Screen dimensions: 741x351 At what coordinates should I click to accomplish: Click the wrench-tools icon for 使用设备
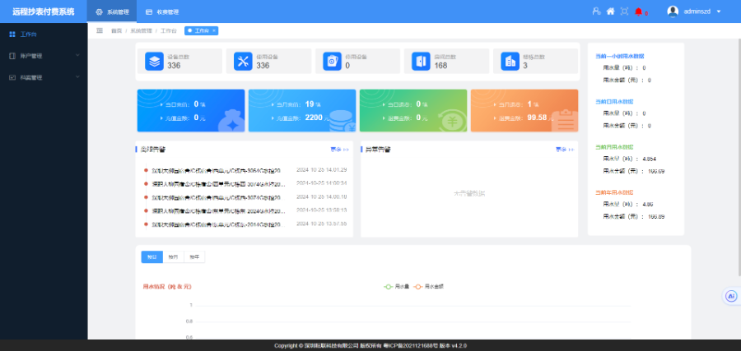(x=243, y=62)
